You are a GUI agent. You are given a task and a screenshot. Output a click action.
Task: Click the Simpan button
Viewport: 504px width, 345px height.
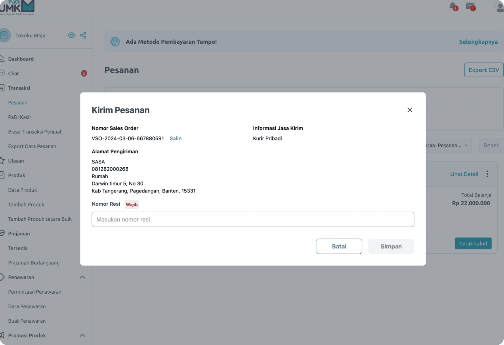coord(391,246)
